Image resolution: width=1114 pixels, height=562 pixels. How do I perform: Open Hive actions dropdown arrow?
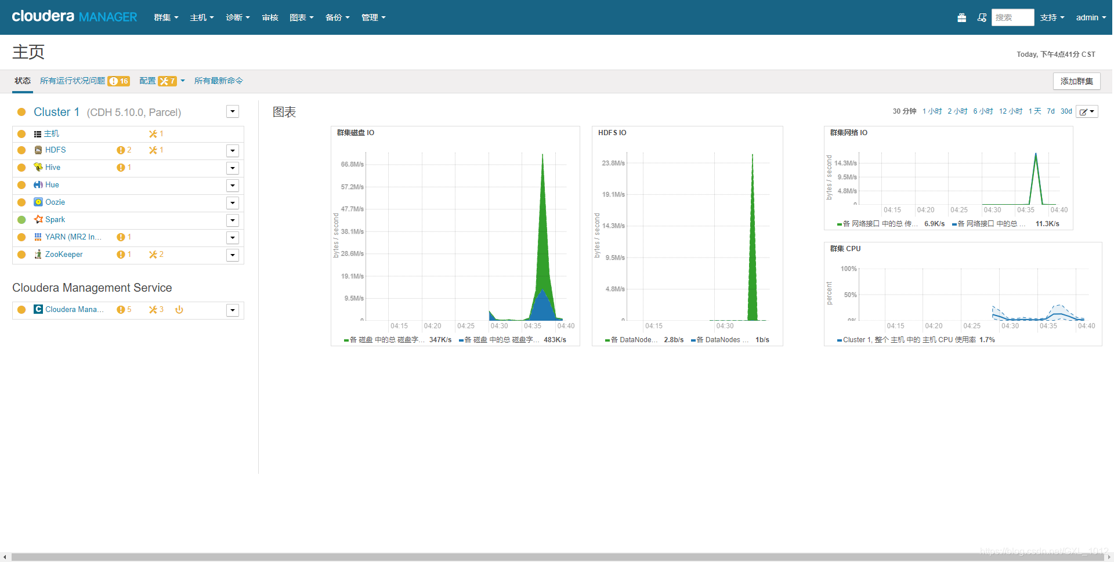click(x=233, y=168)
